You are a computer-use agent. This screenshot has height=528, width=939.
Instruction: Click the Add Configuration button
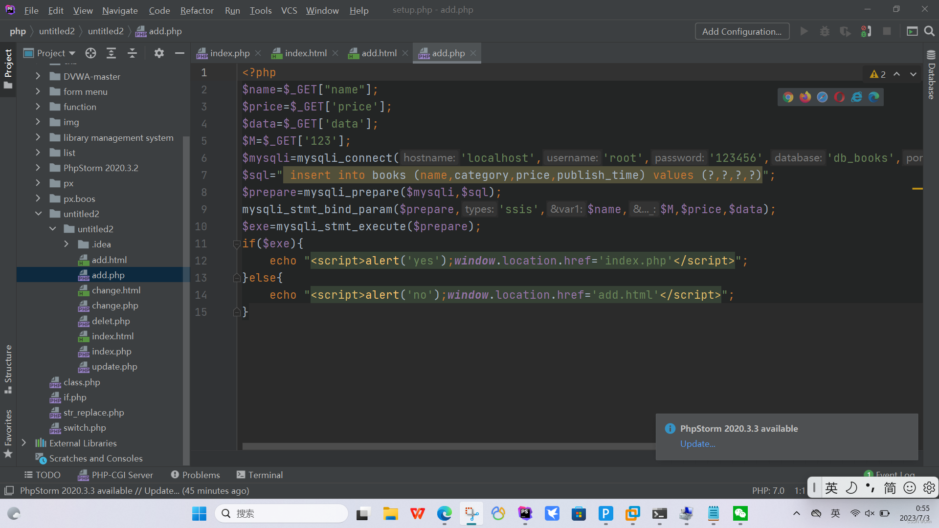[741, 31]
